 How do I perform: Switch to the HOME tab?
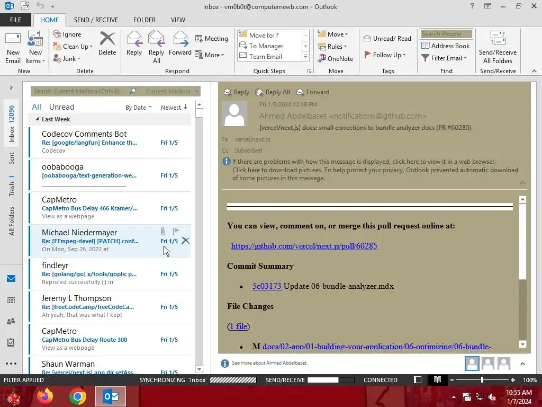pos(49,20)
